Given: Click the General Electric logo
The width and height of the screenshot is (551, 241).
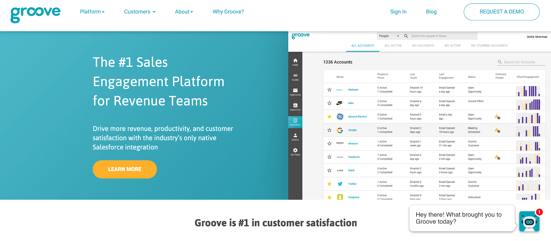Looking at the screenshot, I should [x=340, y=117].
